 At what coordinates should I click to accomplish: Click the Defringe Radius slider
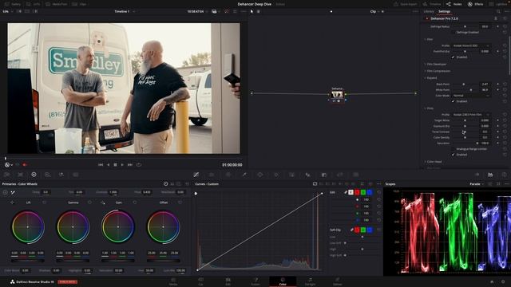[x=464, y=26]
